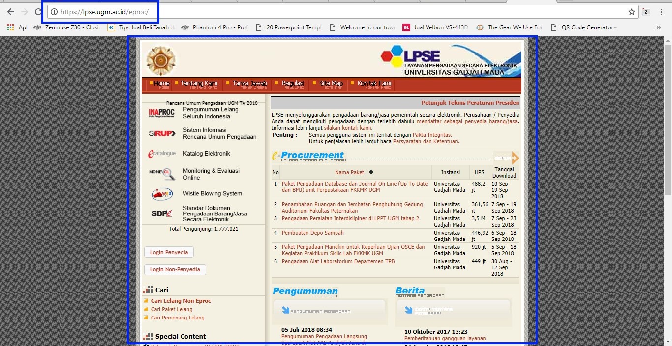The height and width of the screenshot is (346, 672).
Task: Open the Regulasi menu
Action: click(x=293, y=84)
